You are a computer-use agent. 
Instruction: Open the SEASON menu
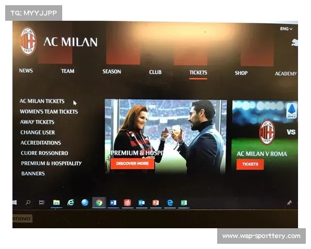pos(112,72)
